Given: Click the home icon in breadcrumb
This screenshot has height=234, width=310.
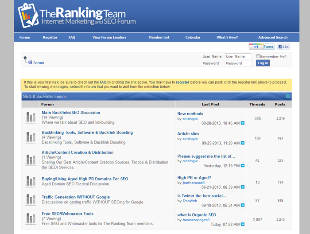Looking at the screenshot, I should (25, 58).
